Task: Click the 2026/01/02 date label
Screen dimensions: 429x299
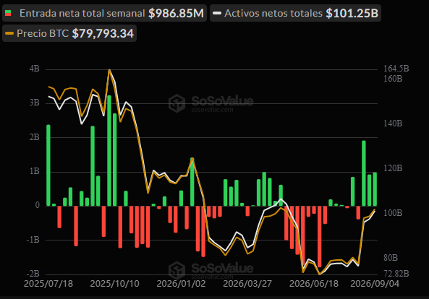Action: 181,284
